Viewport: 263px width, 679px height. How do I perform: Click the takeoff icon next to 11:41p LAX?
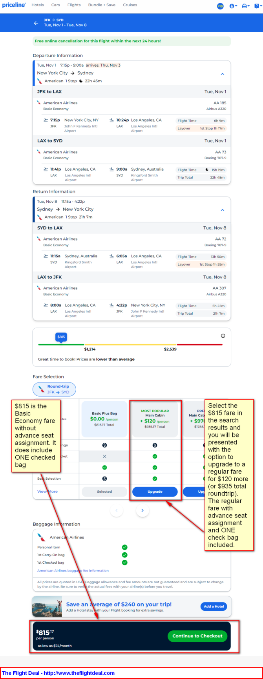pyautogui.click(x=46, y=169)
